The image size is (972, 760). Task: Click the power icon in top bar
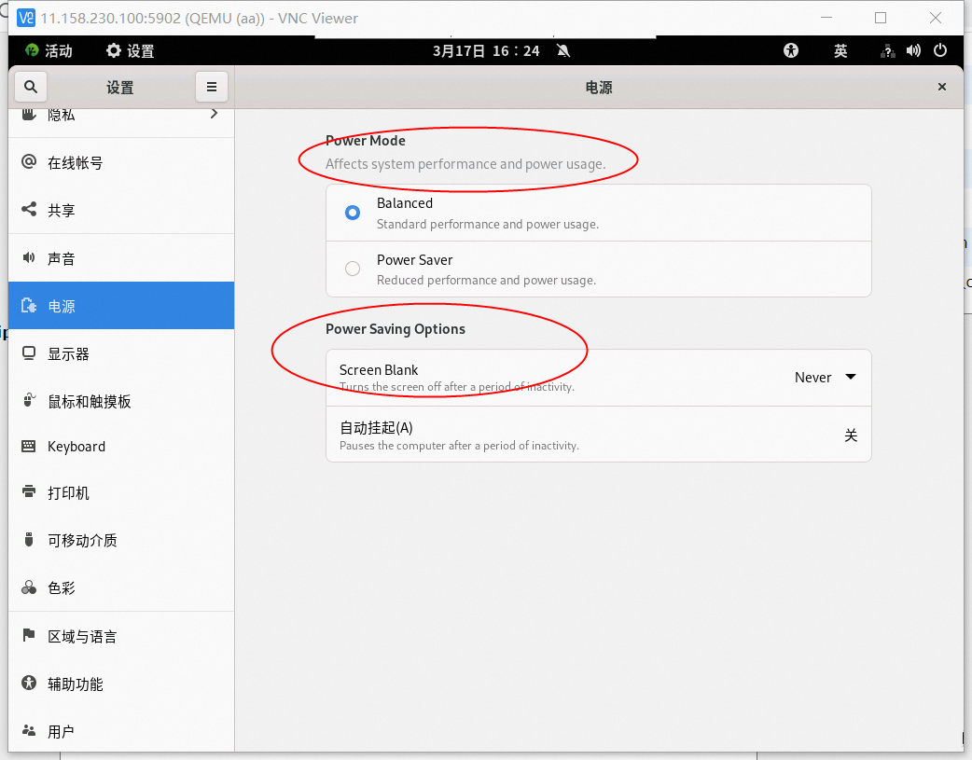coord(940,50)
